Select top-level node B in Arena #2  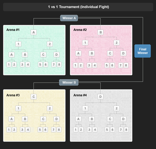pos(101,32)
